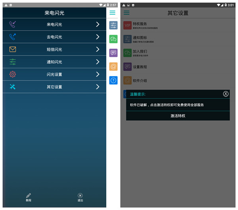Select 通知图标 entry text
This screenshot has width=238, height=210.
coord(140,38)
